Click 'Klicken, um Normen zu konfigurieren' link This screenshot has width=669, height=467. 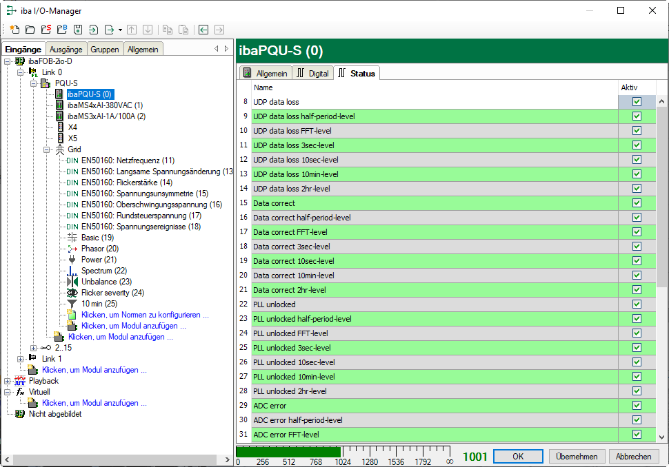(x=145, y=315)
